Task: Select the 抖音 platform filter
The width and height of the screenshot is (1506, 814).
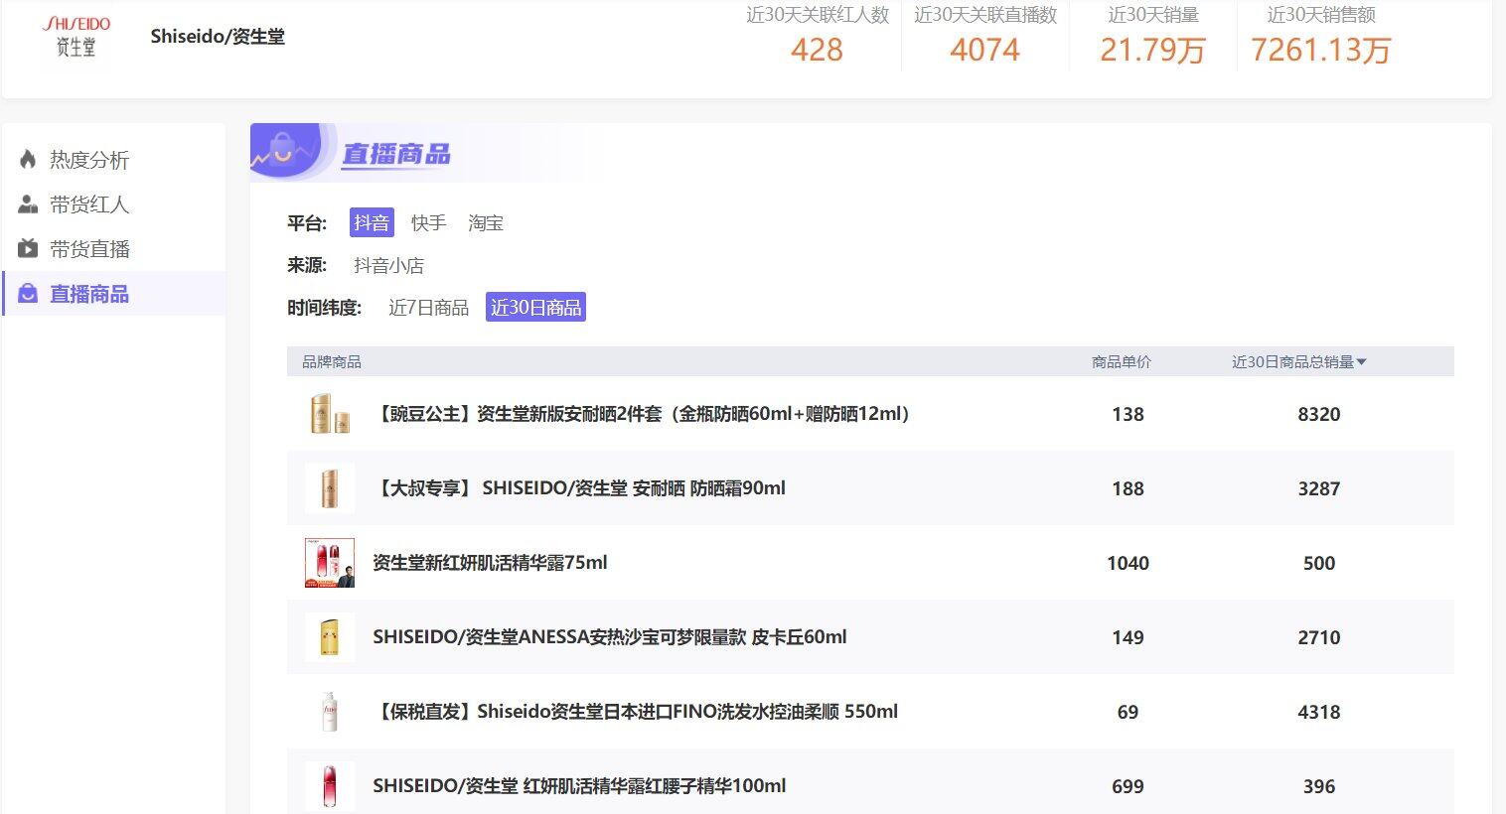Action: tap(372, 222)
